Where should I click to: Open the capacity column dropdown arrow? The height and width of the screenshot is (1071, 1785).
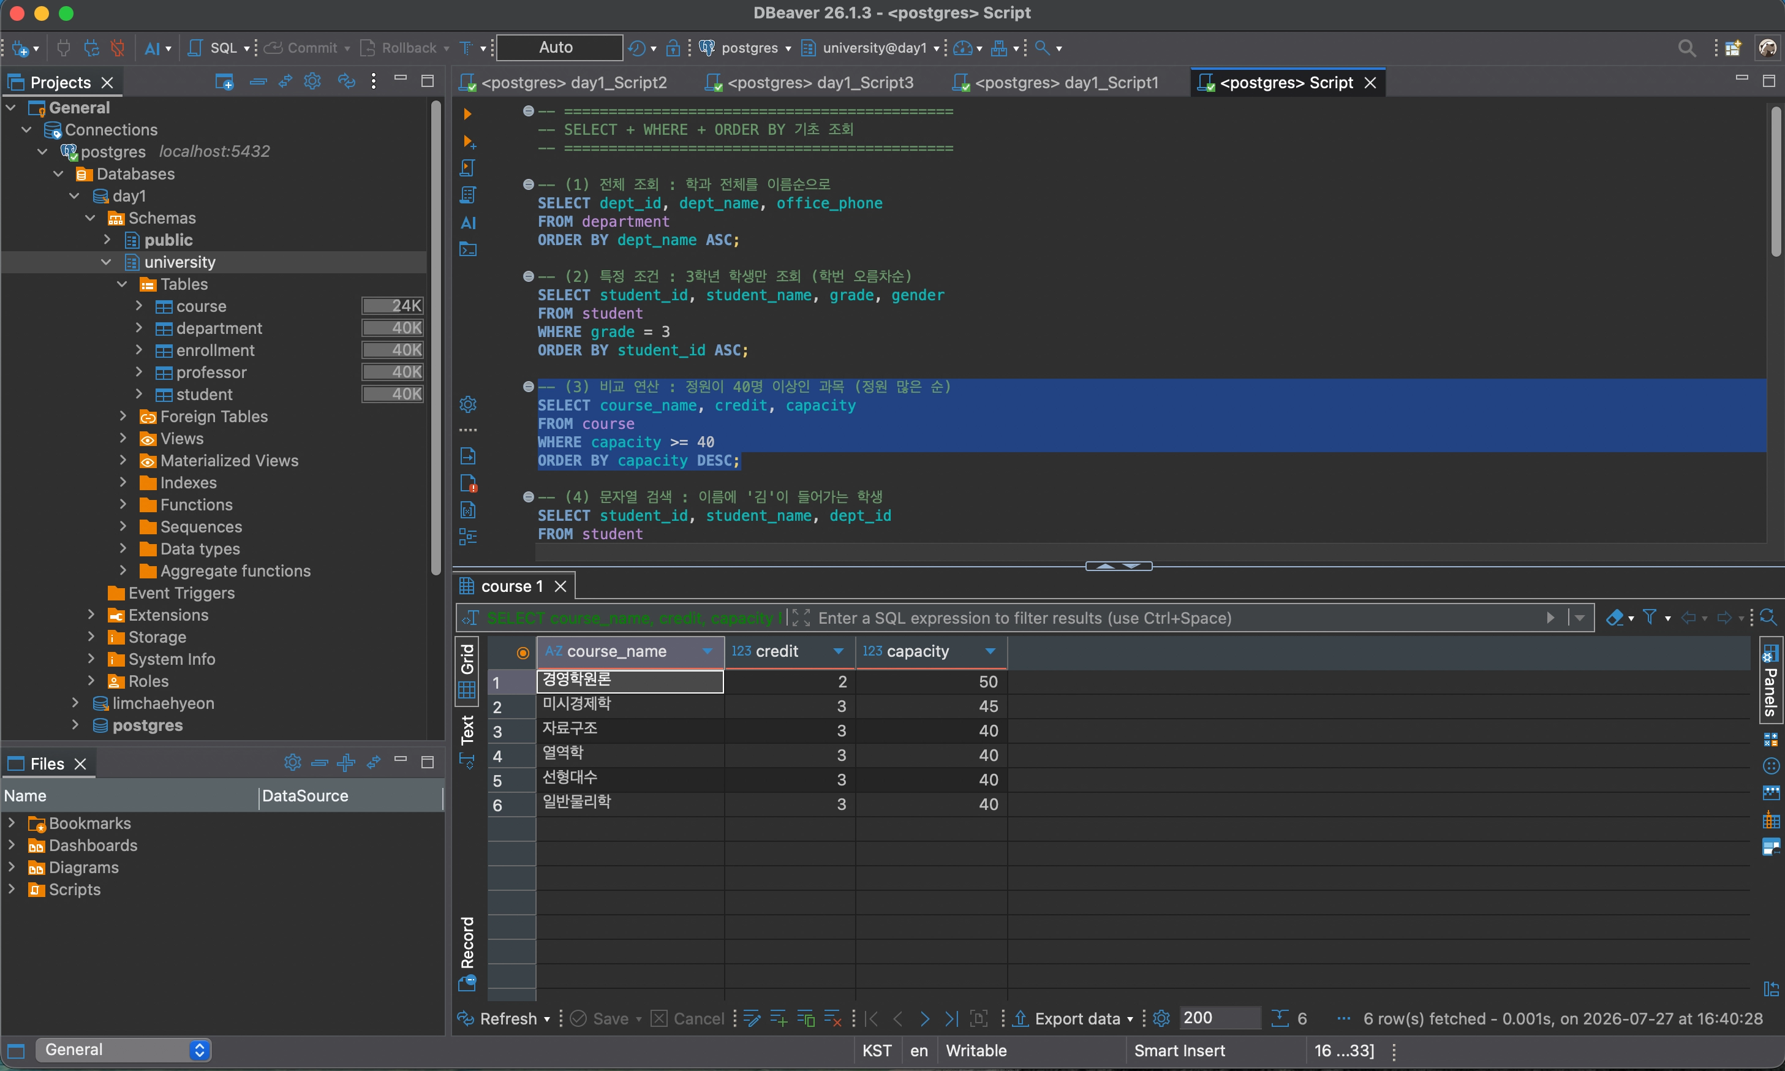click(x=991, y=651)
